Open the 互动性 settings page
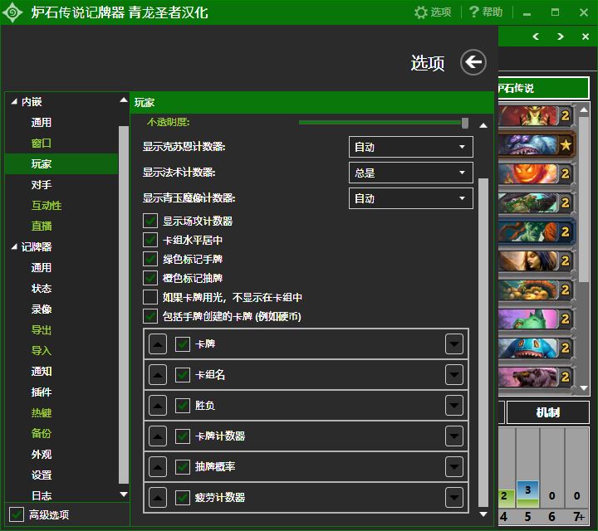 pos(47,206)
